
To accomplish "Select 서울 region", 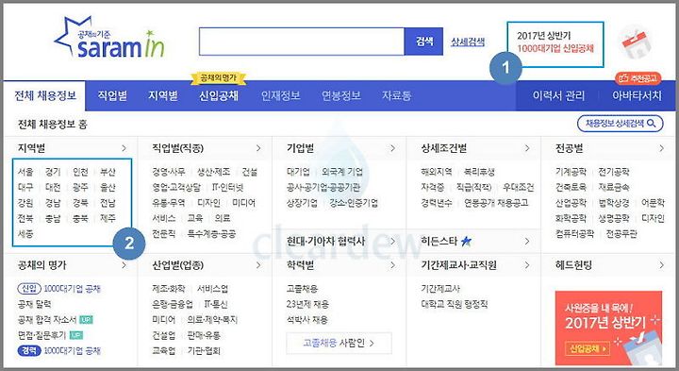I will (x=25, y=172).
